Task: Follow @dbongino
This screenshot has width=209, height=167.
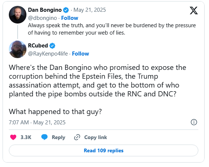Action: coord(69,18)
